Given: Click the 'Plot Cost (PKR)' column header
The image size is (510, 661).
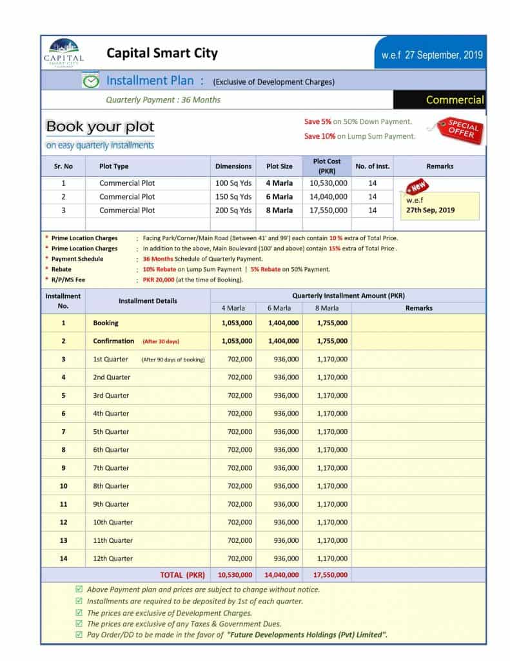Looking at the screenshot, I should pos(327,166).
